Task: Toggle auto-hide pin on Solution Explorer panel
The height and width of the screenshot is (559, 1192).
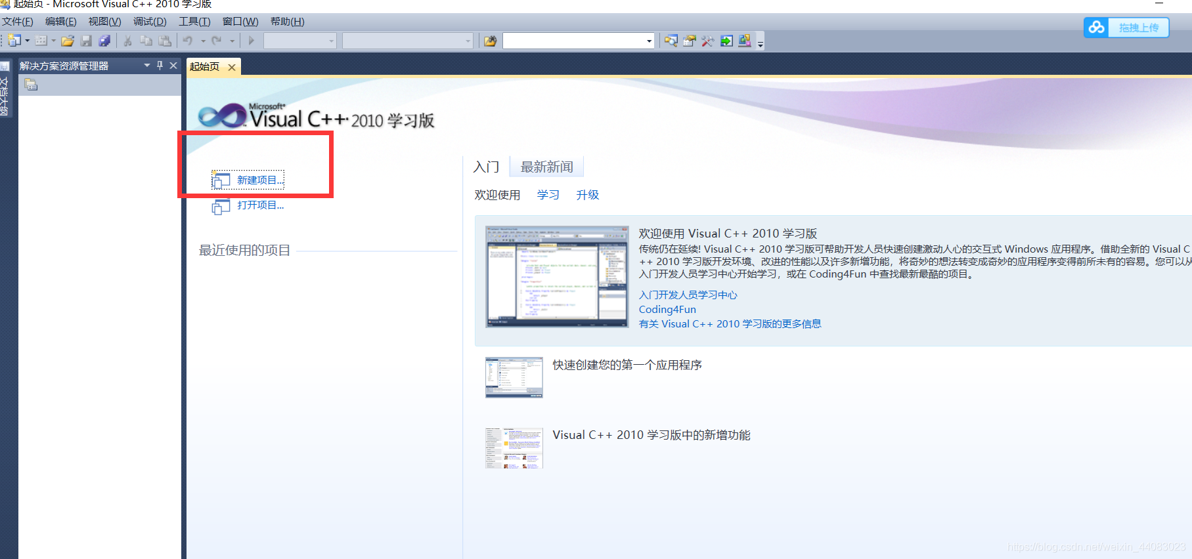Action: pyautogui.click(x=160, y=66)
